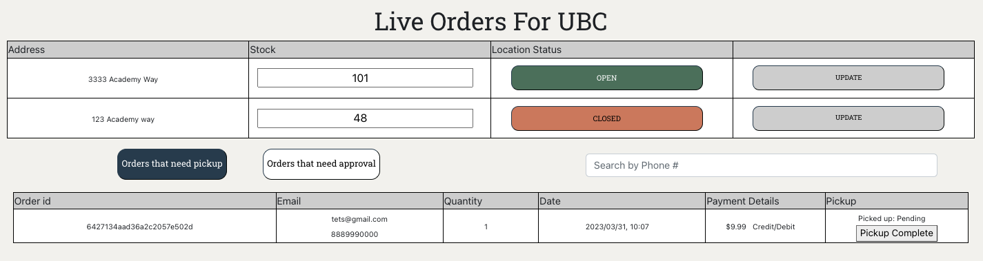Toggle the green OPEN location status button
983x261 pixels.
click(x=606, y=78)
